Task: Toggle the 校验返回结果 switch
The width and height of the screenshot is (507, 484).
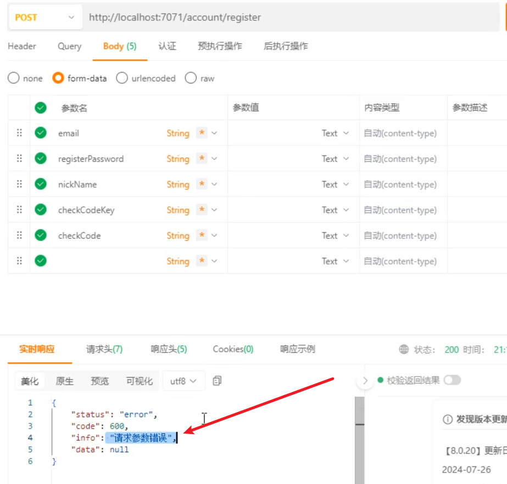Action: (x=452, y=380)
